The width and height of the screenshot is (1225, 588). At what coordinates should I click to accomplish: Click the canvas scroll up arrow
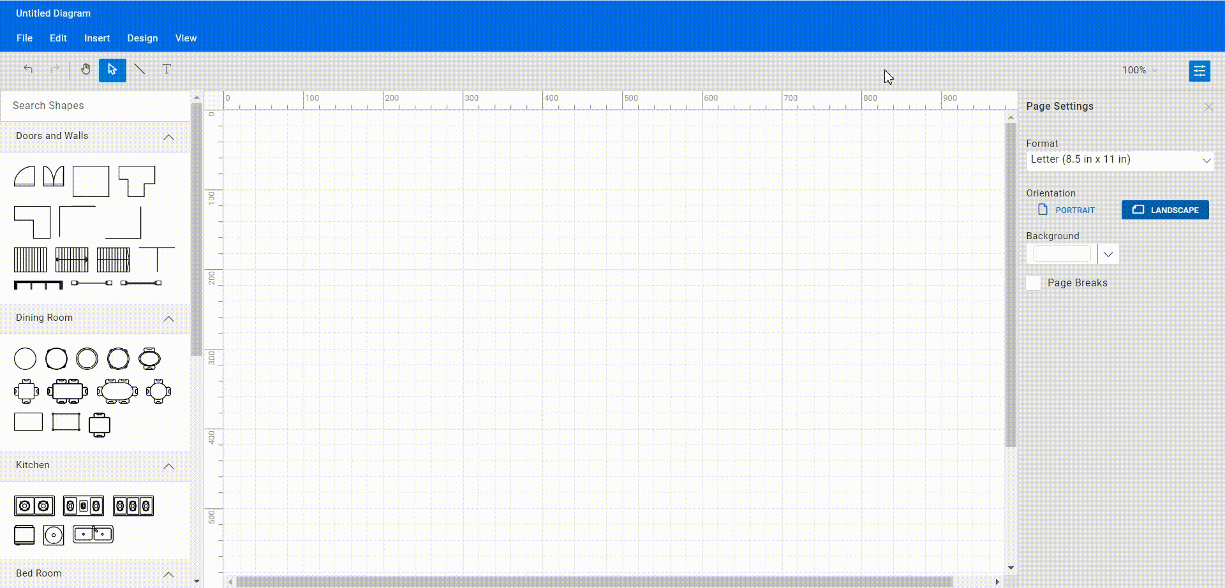pyautogui.click(x=1011, y=117)
